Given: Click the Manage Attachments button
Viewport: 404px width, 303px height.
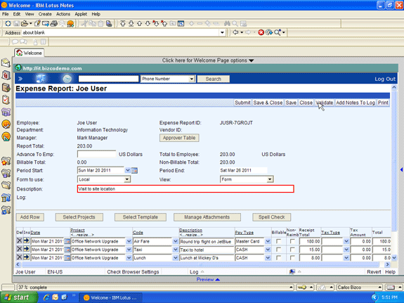Looking at the screenshot, I should click(x=207, y=217).
